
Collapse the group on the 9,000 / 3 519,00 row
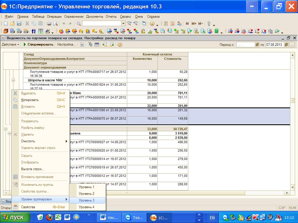coord(9,133)
